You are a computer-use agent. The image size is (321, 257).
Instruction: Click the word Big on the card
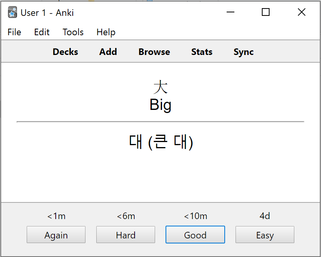pos(160,105)
